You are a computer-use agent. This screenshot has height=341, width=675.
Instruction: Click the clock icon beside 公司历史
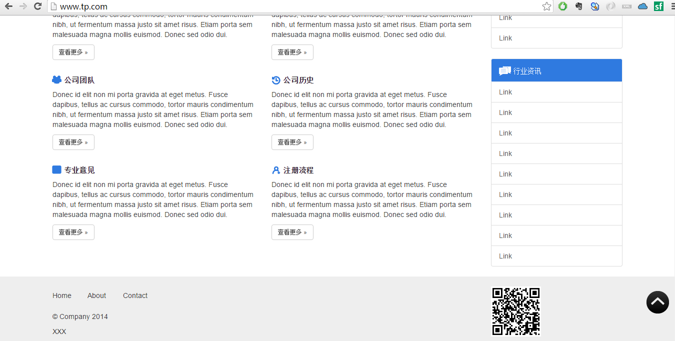point(276,80)
